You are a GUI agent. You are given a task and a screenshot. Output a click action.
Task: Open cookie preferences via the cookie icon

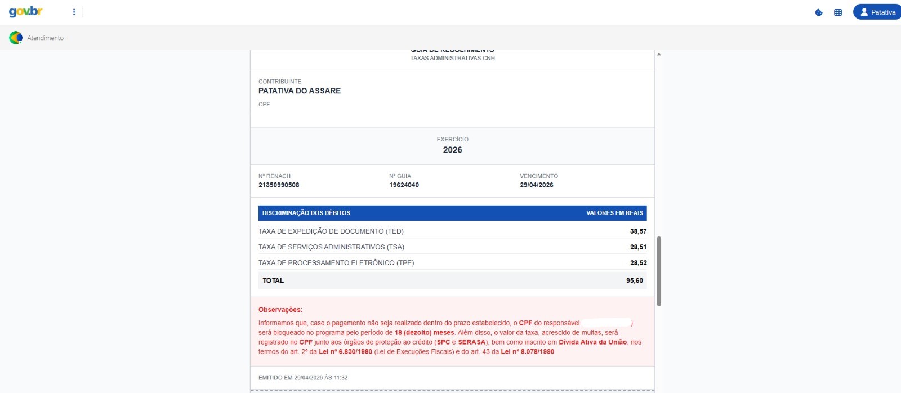(819, 12)
